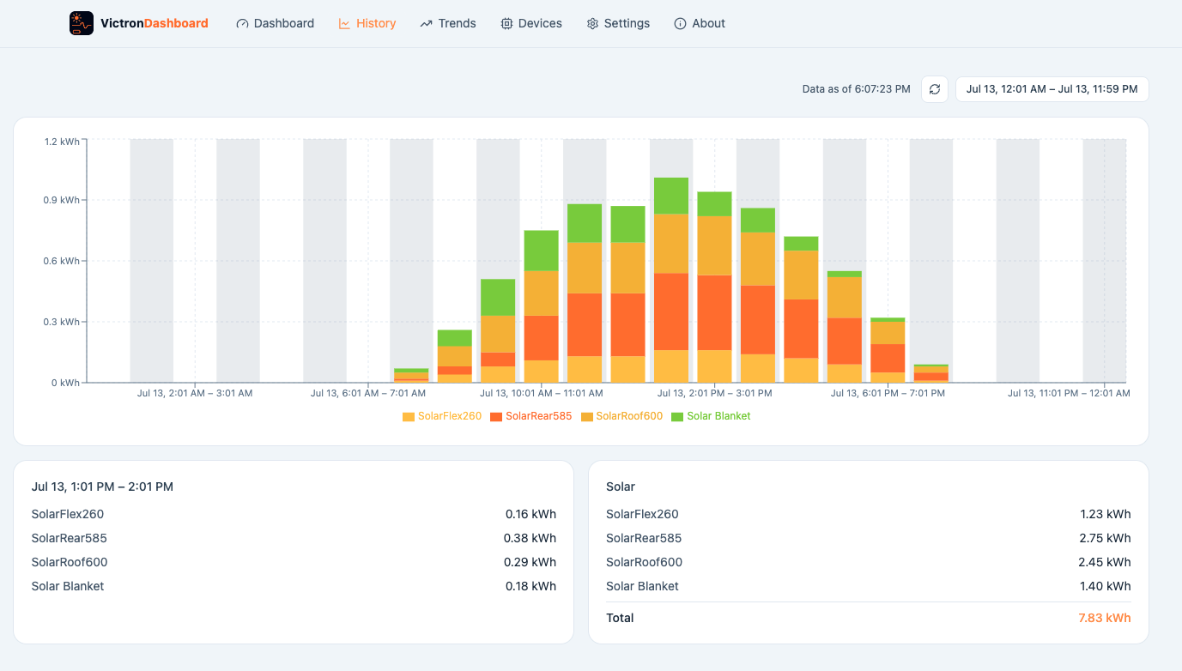
Task: Refresh data with the reload icon
Action: coord(935,89)
